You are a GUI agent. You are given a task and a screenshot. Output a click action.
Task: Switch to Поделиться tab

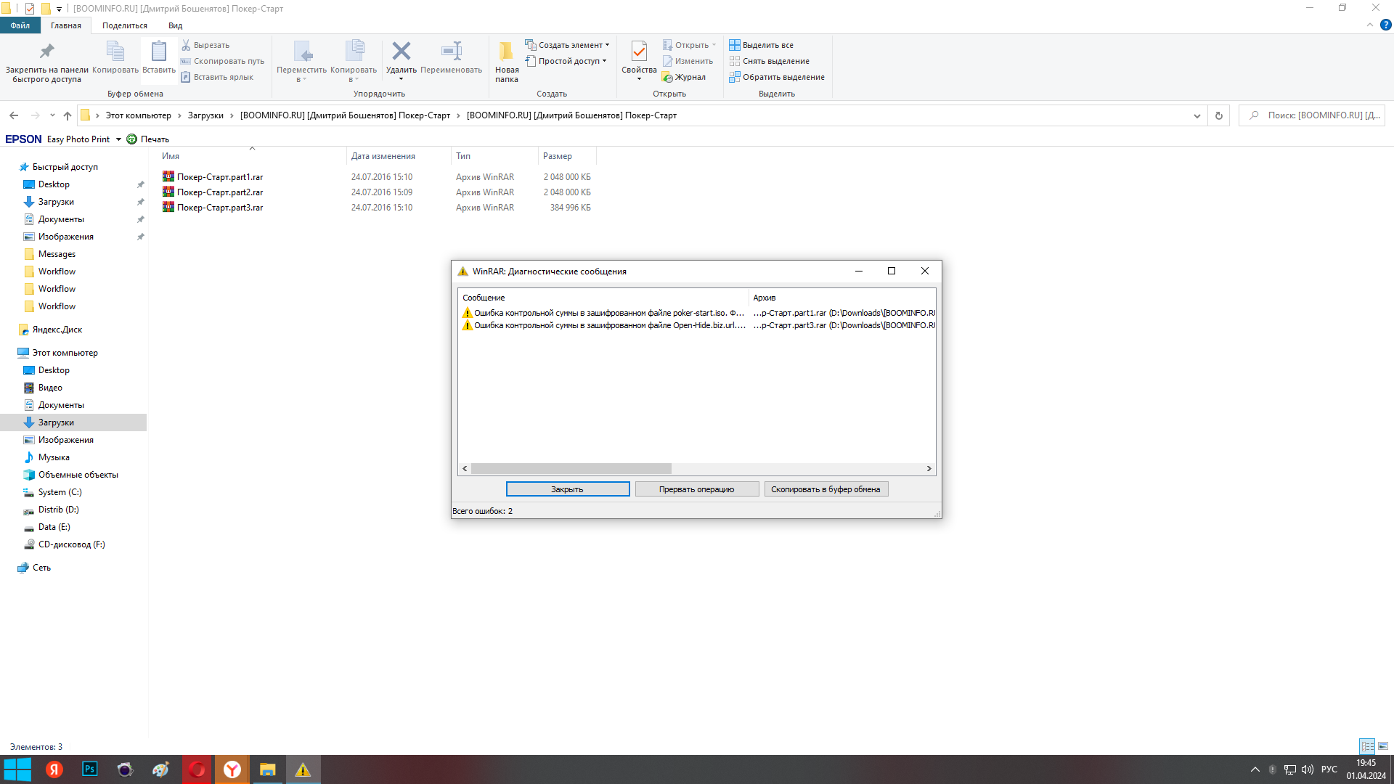click(125, 25)
